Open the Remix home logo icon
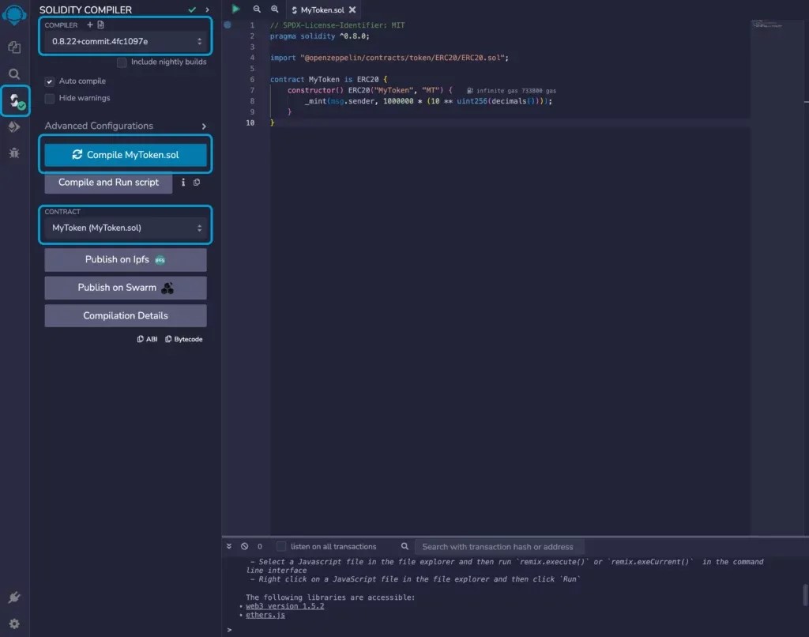This screenshot has width=809, height=637. coord(14,14)
